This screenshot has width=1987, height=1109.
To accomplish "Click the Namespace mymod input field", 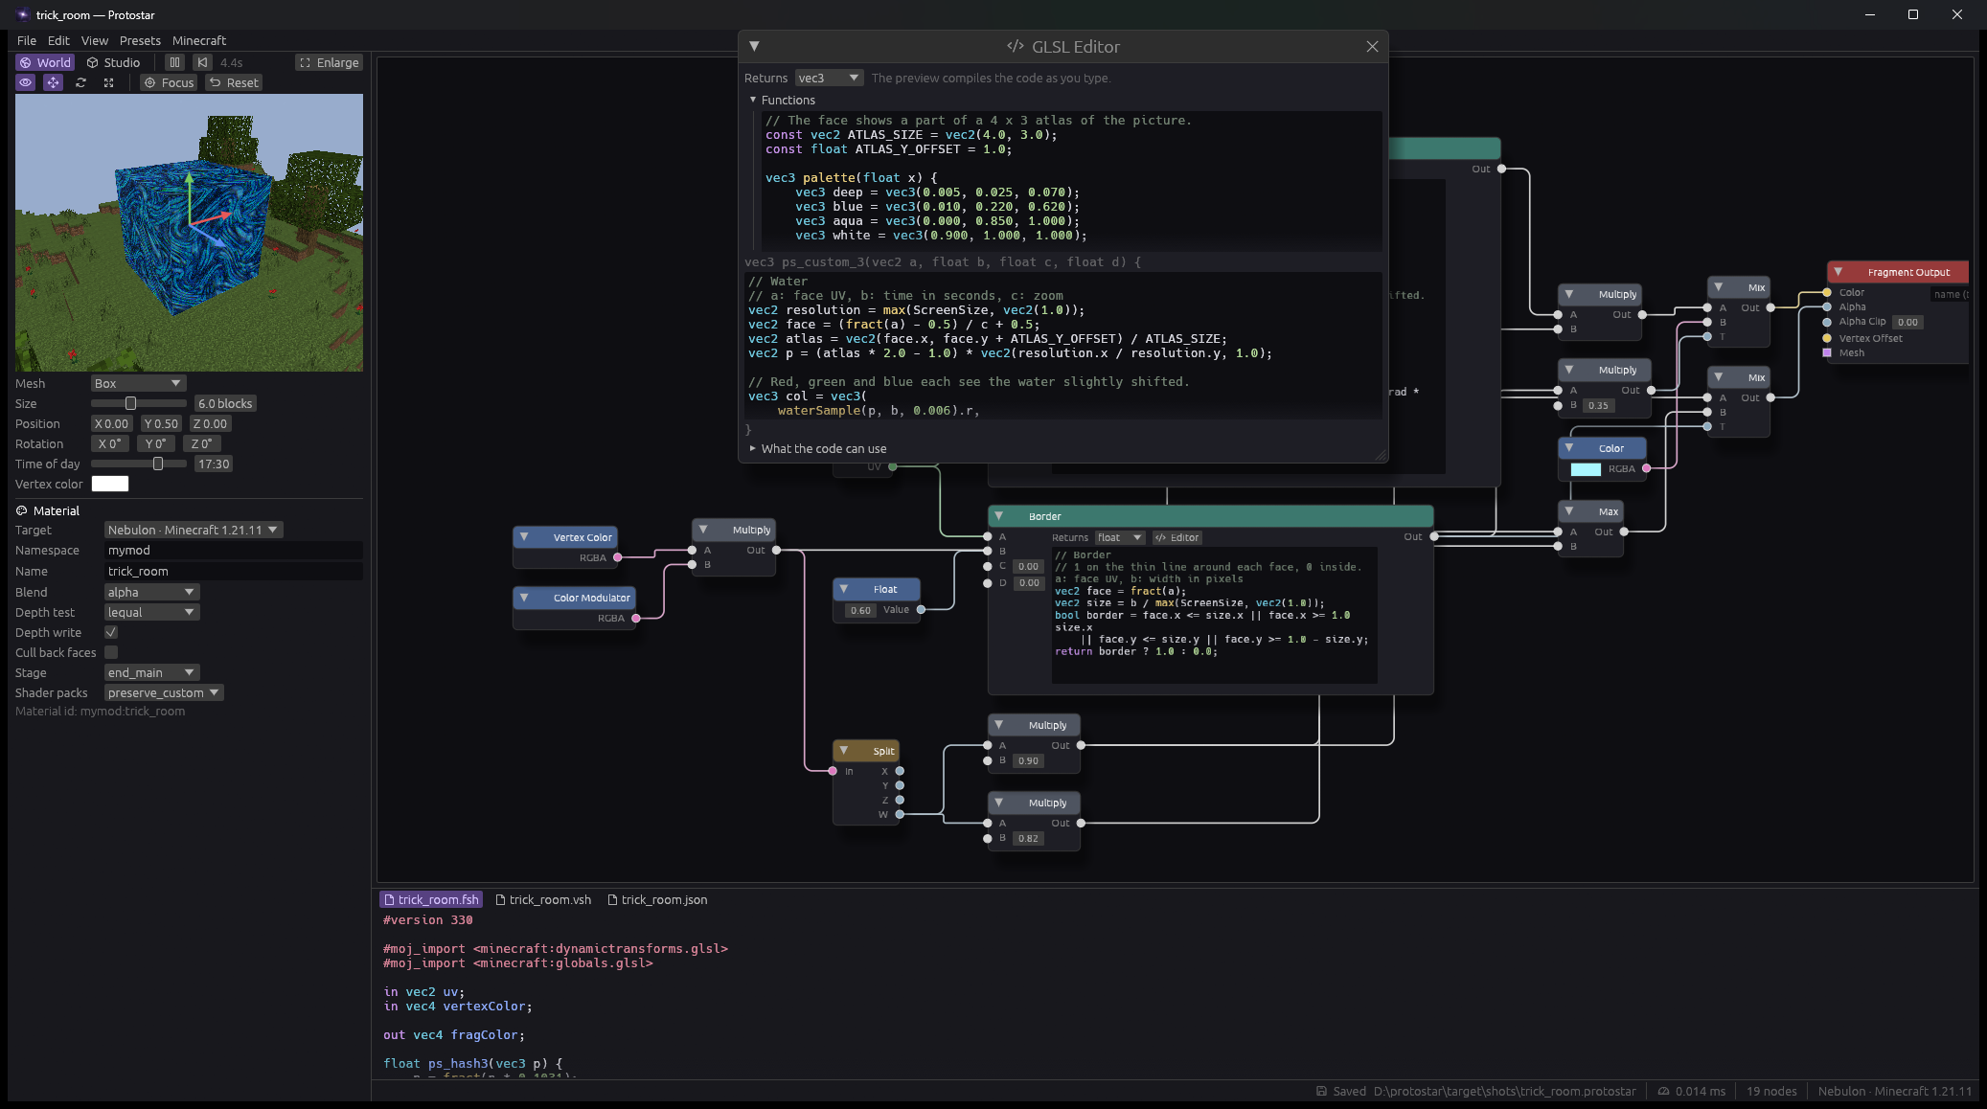I will pos(233,550).
